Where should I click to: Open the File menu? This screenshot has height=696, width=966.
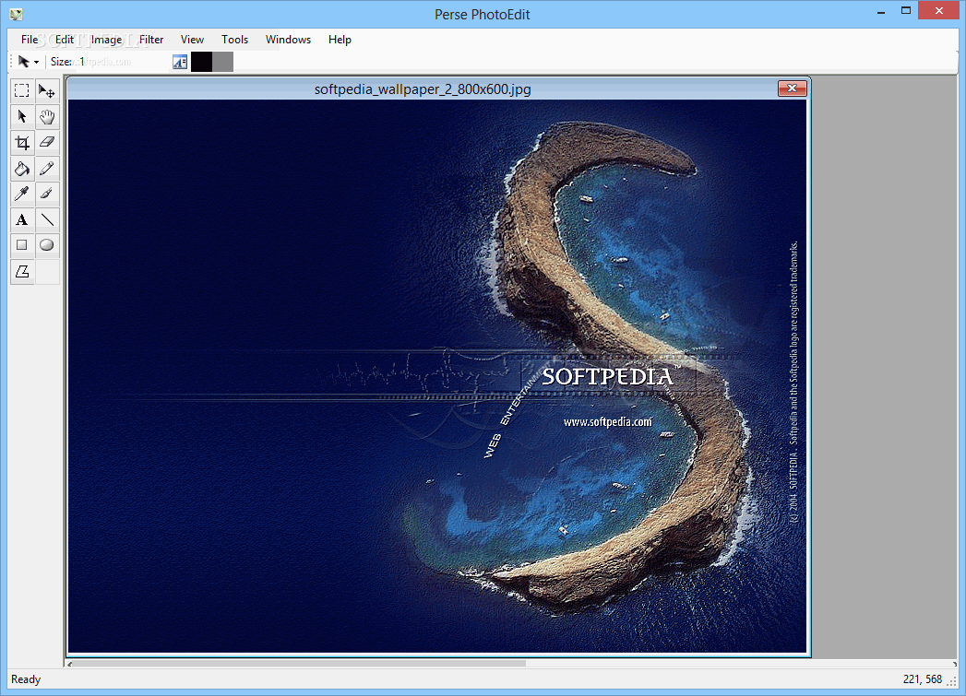click(29, 40)
